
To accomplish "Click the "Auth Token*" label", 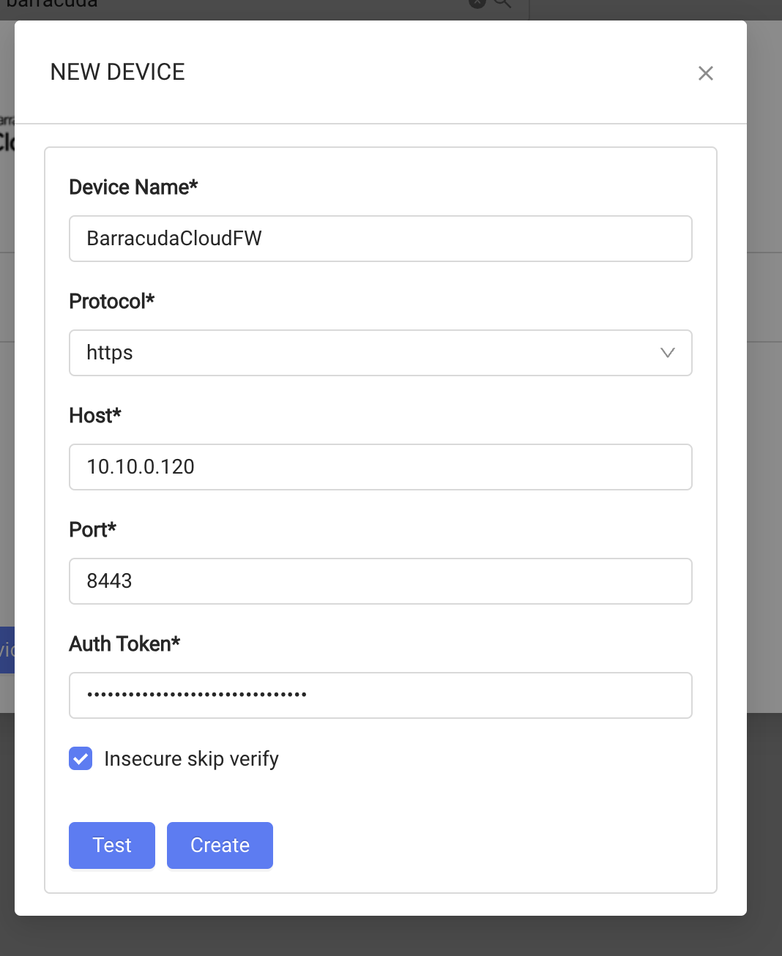I will (x=124, y=644).
